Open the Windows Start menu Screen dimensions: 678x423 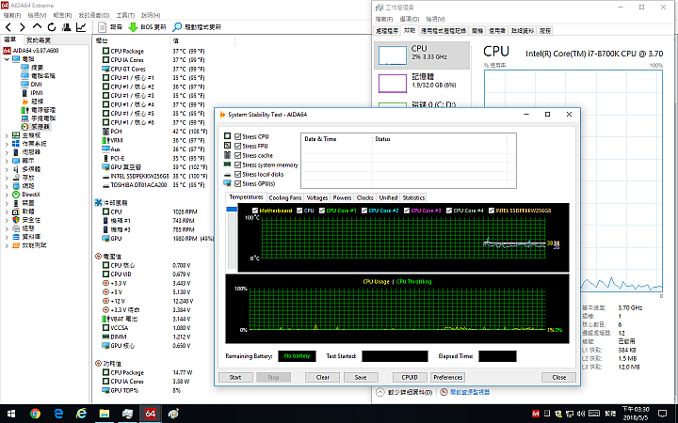pyautogui.click(x=11, y=414)
